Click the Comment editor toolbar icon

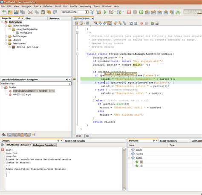(x=152, y=23)
